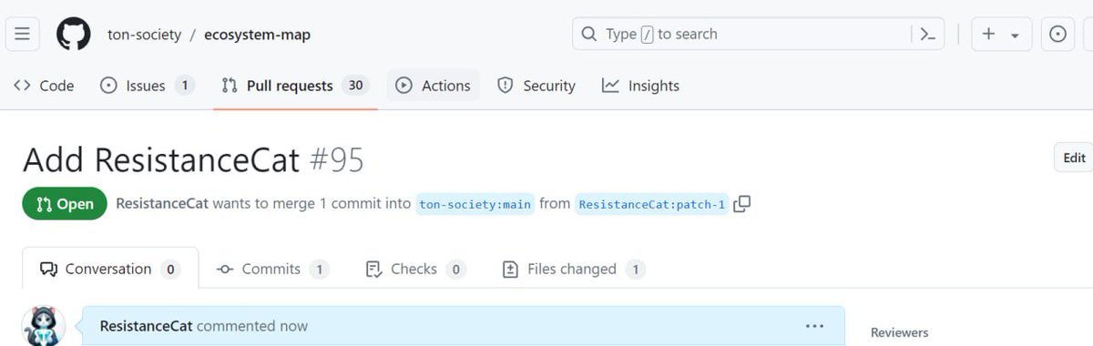
Task: Open the ton-society:main base branch link
Action: pyautogui.click(x=475, y=204)
